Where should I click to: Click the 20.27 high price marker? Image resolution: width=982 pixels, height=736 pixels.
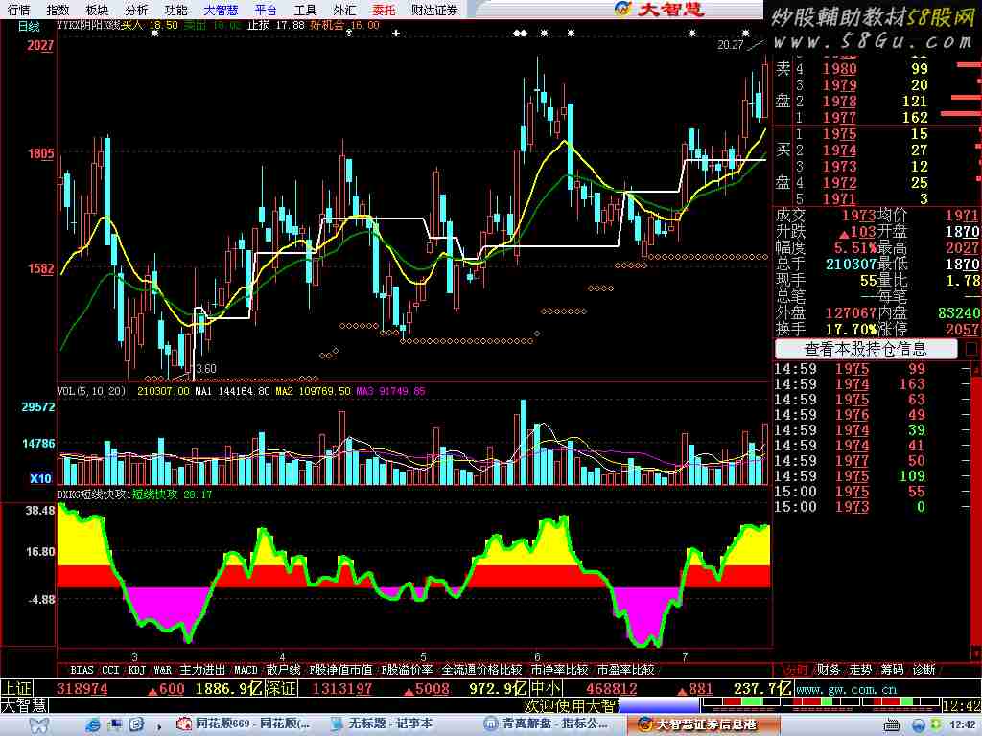pyautogui.click(x=730, y=44)
